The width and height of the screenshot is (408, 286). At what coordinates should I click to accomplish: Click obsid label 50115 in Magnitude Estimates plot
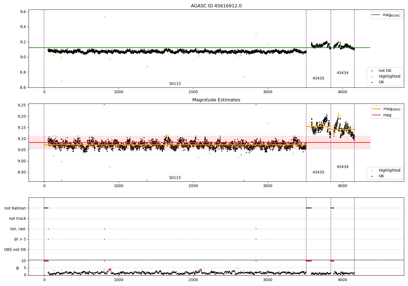click(x=175, y=178)
